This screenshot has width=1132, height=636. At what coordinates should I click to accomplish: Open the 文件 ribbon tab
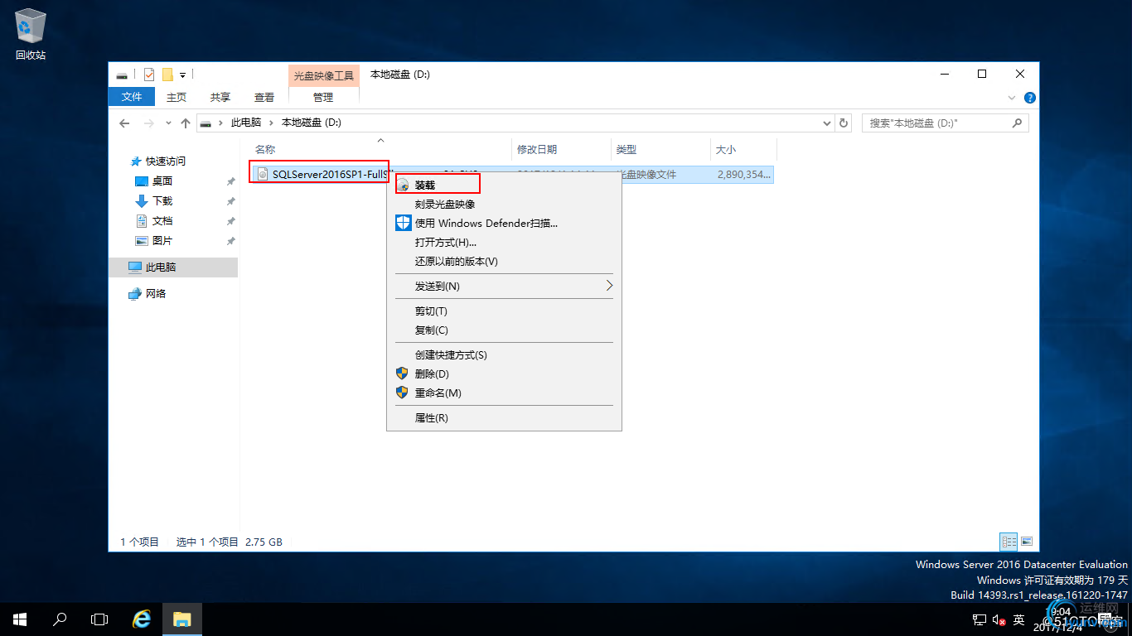tap(132, 97)
